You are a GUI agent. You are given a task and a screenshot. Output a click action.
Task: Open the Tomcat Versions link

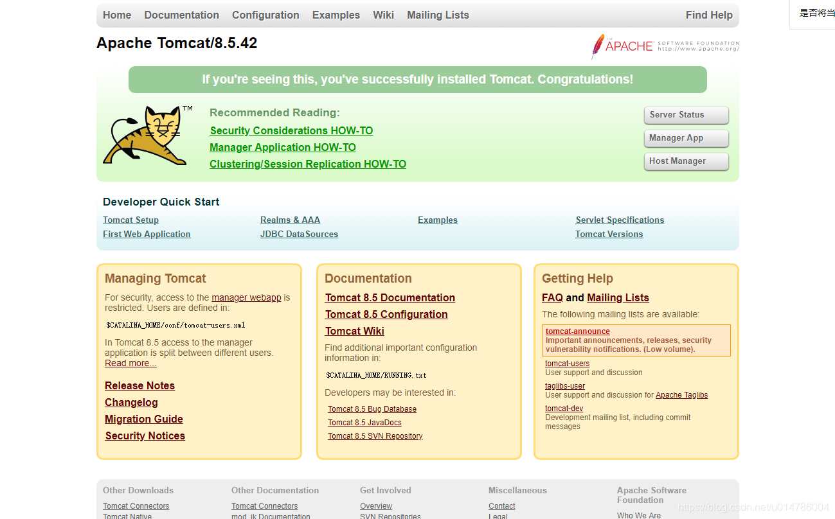(x=609, y=234)
